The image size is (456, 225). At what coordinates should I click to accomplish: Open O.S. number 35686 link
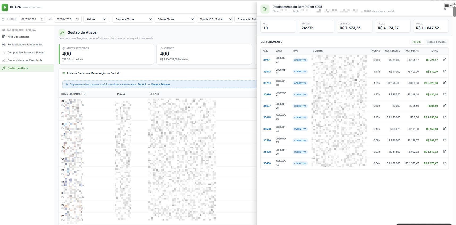267,95
